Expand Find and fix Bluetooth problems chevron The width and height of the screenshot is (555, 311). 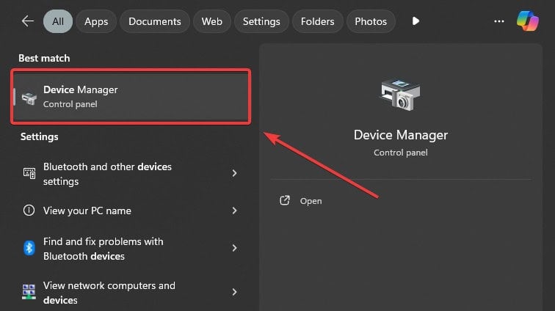pos(234,248)
